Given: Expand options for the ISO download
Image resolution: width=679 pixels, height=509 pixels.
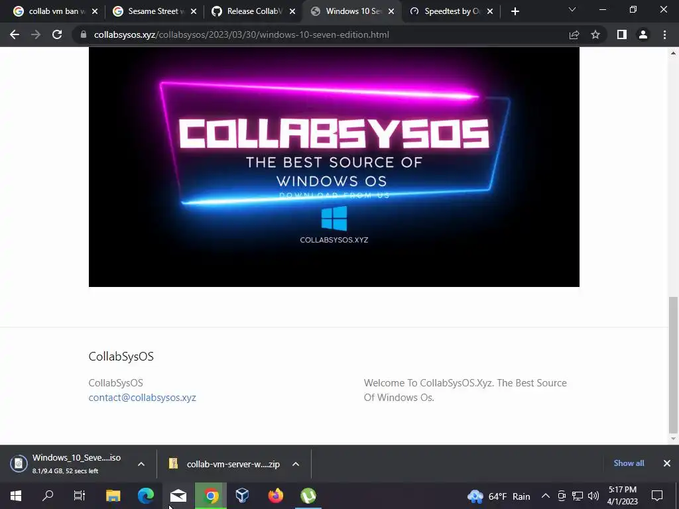Looking at the screenshot, I should click(141, 464).
